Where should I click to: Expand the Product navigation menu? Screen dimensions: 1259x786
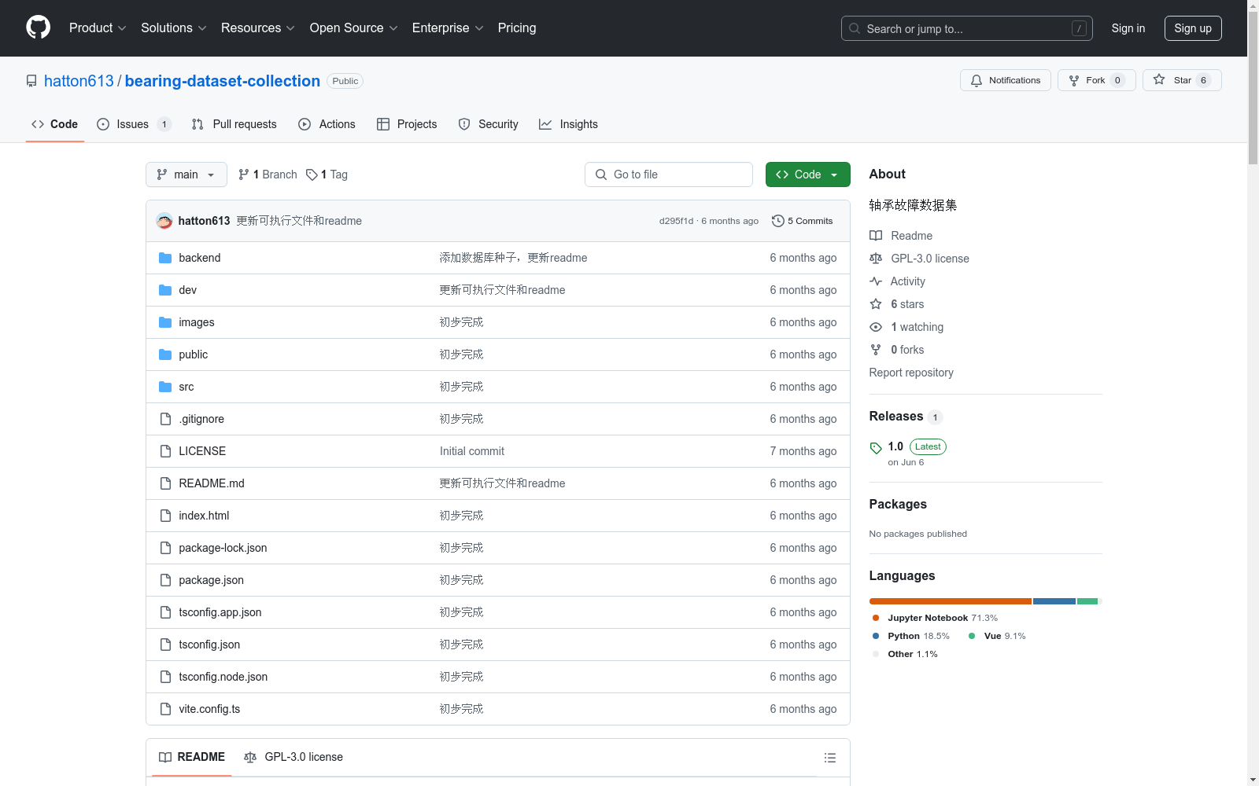coord(97,28)
